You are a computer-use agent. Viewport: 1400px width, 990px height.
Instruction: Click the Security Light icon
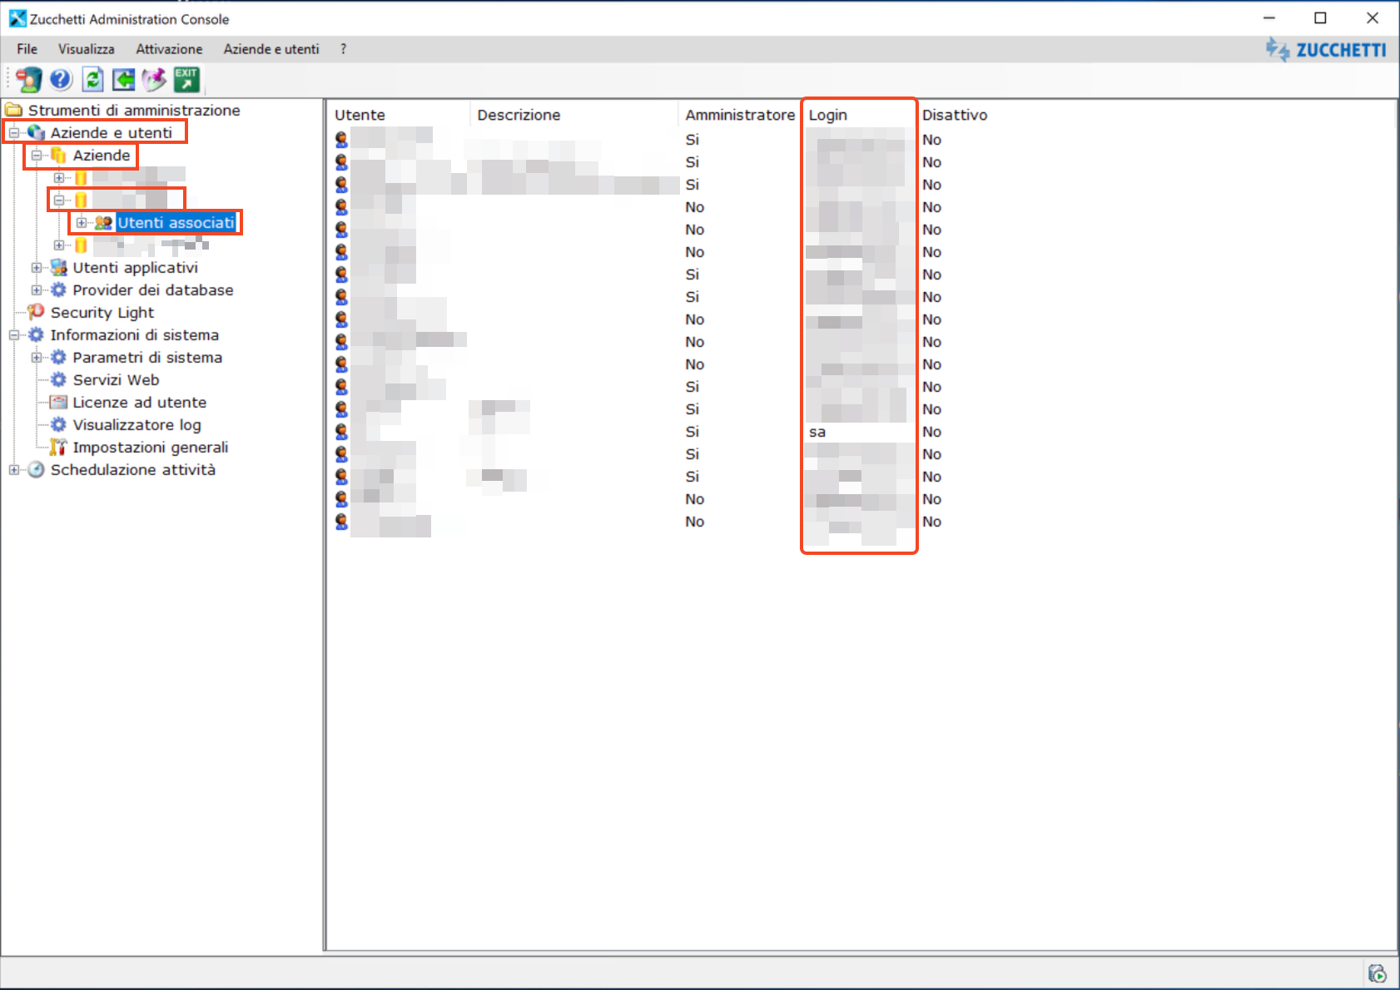pos(36,312)
